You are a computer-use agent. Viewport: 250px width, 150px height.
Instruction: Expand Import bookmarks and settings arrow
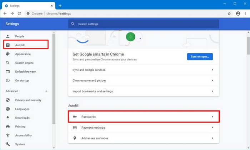212,91
